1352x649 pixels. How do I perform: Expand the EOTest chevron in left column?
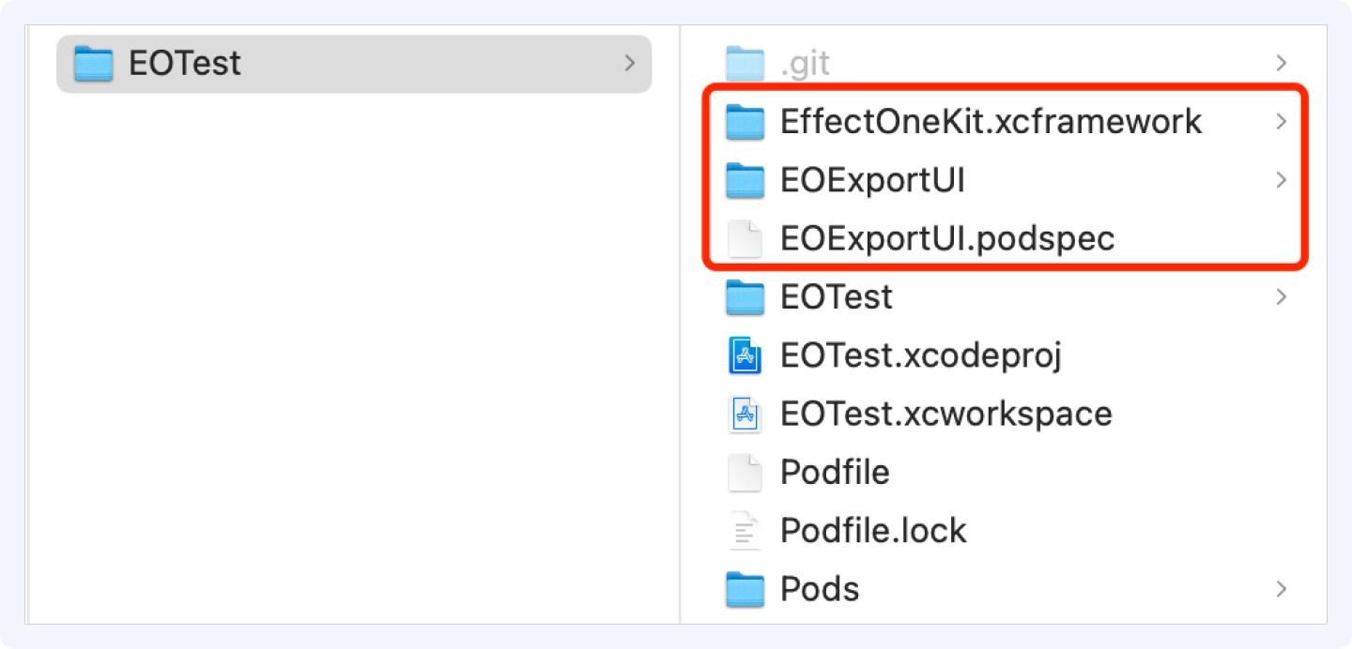pos(629,64)
